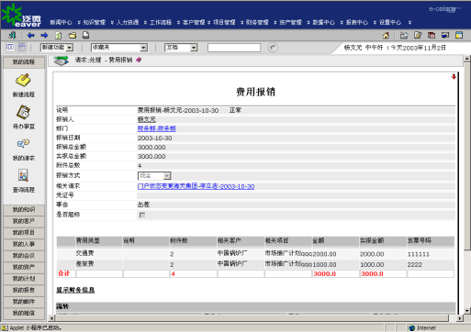Viewport: 471px width, 332px height.
Task: Click the toolbar search text field
Action: pyautogui.click(x=234, y=48)
